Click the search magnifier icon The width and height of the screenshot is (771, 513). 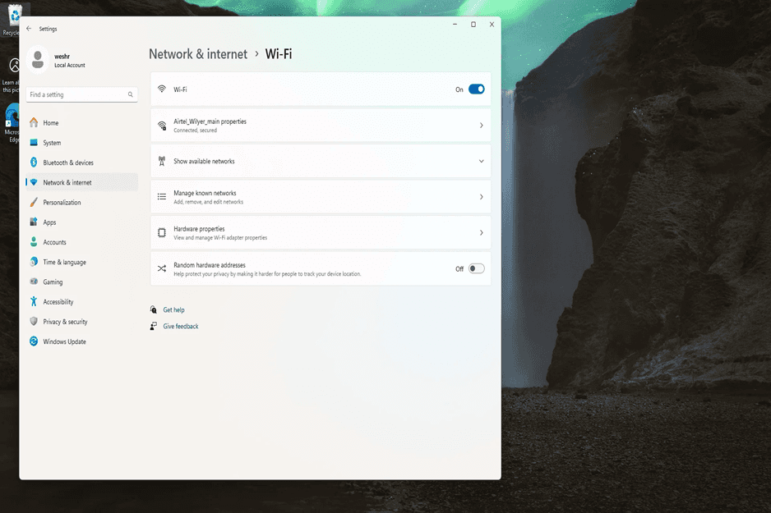[131, 94]
